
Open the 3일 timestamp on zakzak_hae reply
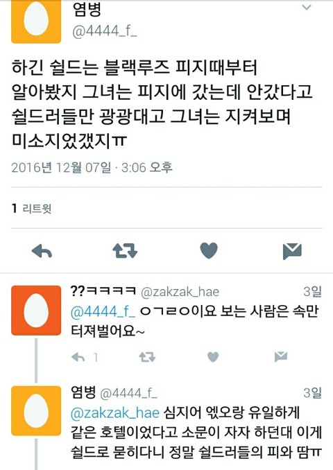tap(312, 291)
